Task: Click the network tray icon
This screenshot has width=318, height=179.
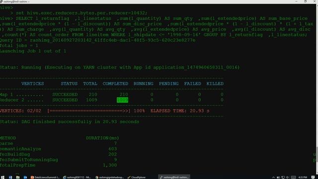Action: (283, 178)
